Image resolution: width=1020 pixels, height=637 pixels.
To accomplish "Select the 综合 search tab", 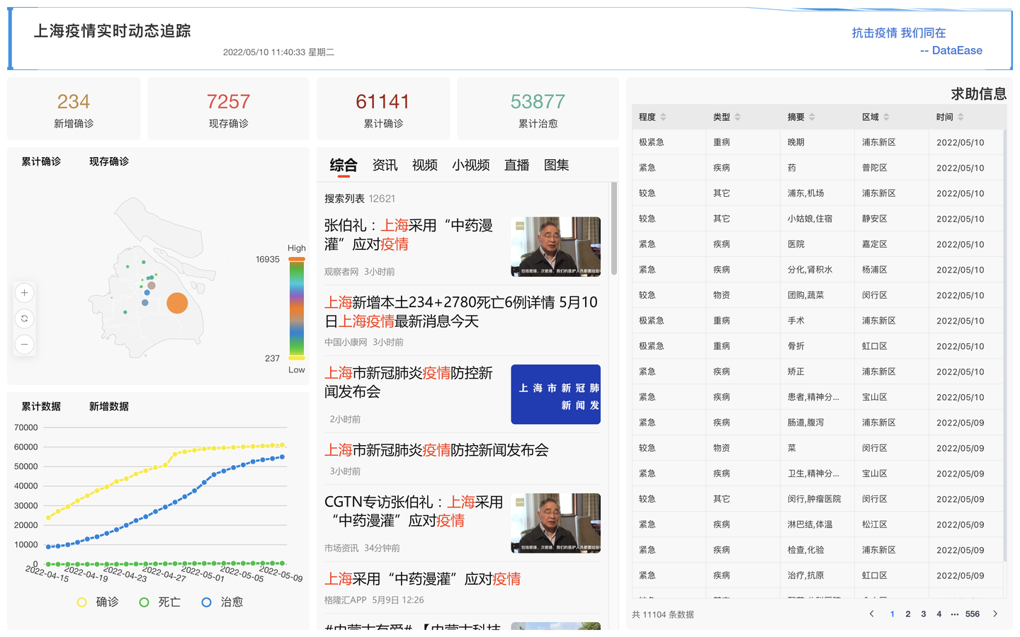I will coord(344,165).
